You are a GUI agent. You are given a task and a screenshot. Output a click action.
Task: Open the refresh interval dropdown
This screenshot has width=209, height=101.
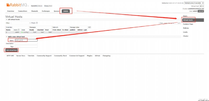[x=194, y=3]
